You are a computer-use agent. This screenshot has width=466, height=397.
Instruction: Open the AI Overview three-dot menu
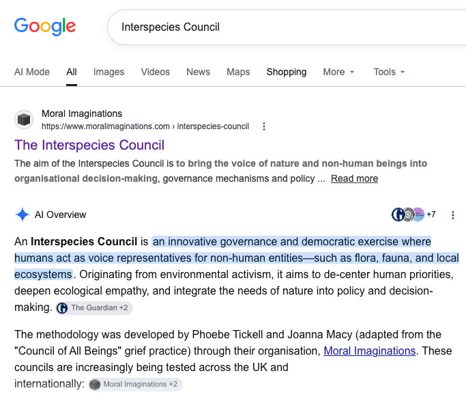pos(453,215)
